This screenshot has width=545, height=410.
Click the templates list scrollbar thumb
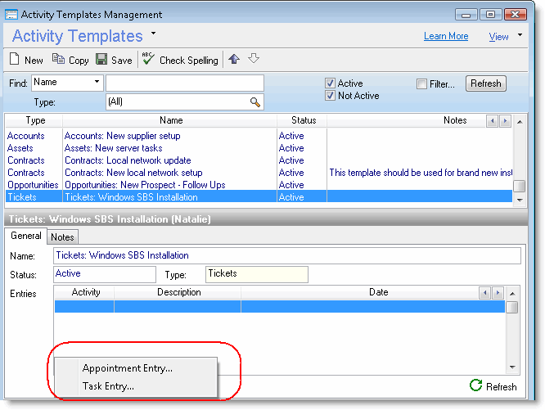click(520, 186)
